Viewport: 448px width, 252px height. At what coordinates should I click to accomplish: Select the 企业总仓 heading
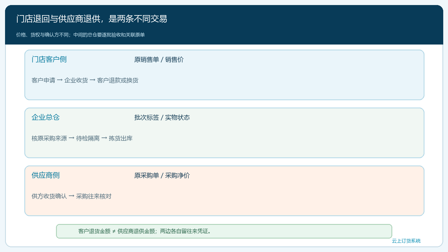(x=46, y=117)
